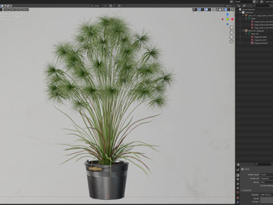Click the red X axis gizmo dot
The width and height of the screenshot is (273, 205).
pyautogui.click(x=233, y=19)
